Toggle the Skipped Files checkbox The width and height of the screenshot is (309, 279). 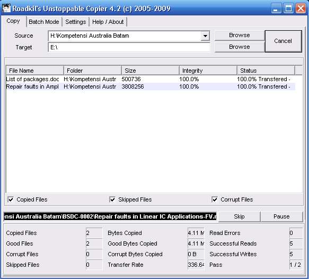(112, 199)
